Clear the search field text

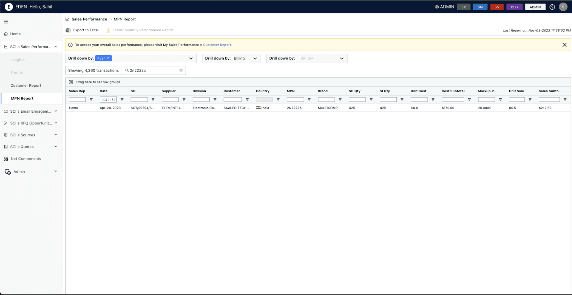pos(181,70)
